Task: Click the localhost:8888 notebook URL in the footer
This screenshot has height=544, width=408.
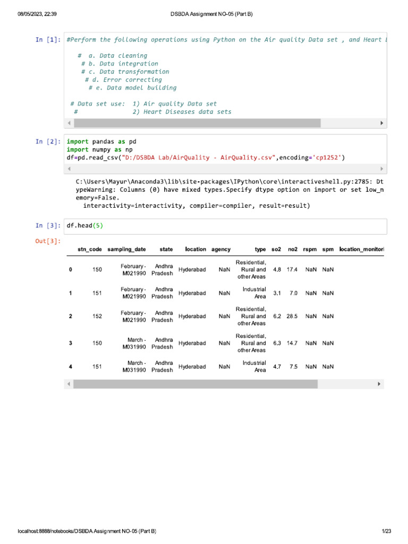Action: pos(87,531)
